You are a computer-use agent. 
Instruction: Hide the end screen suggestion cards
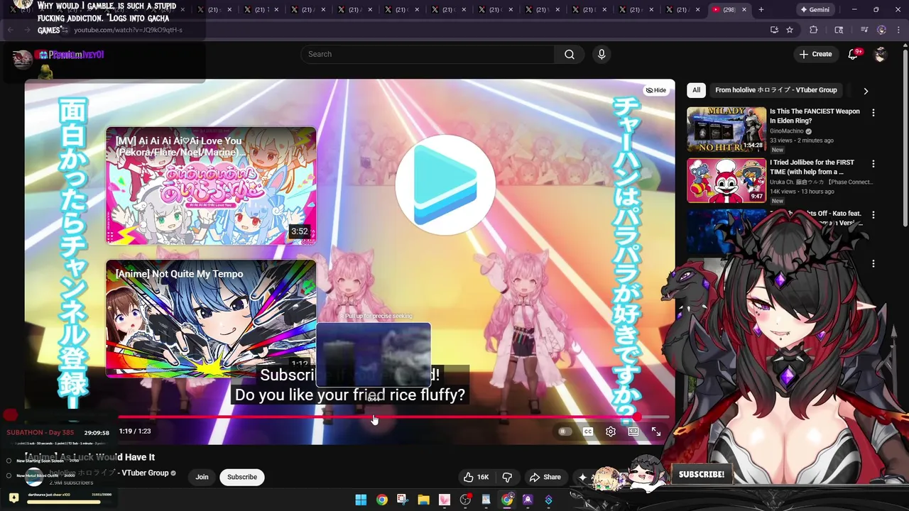point(655,90)
